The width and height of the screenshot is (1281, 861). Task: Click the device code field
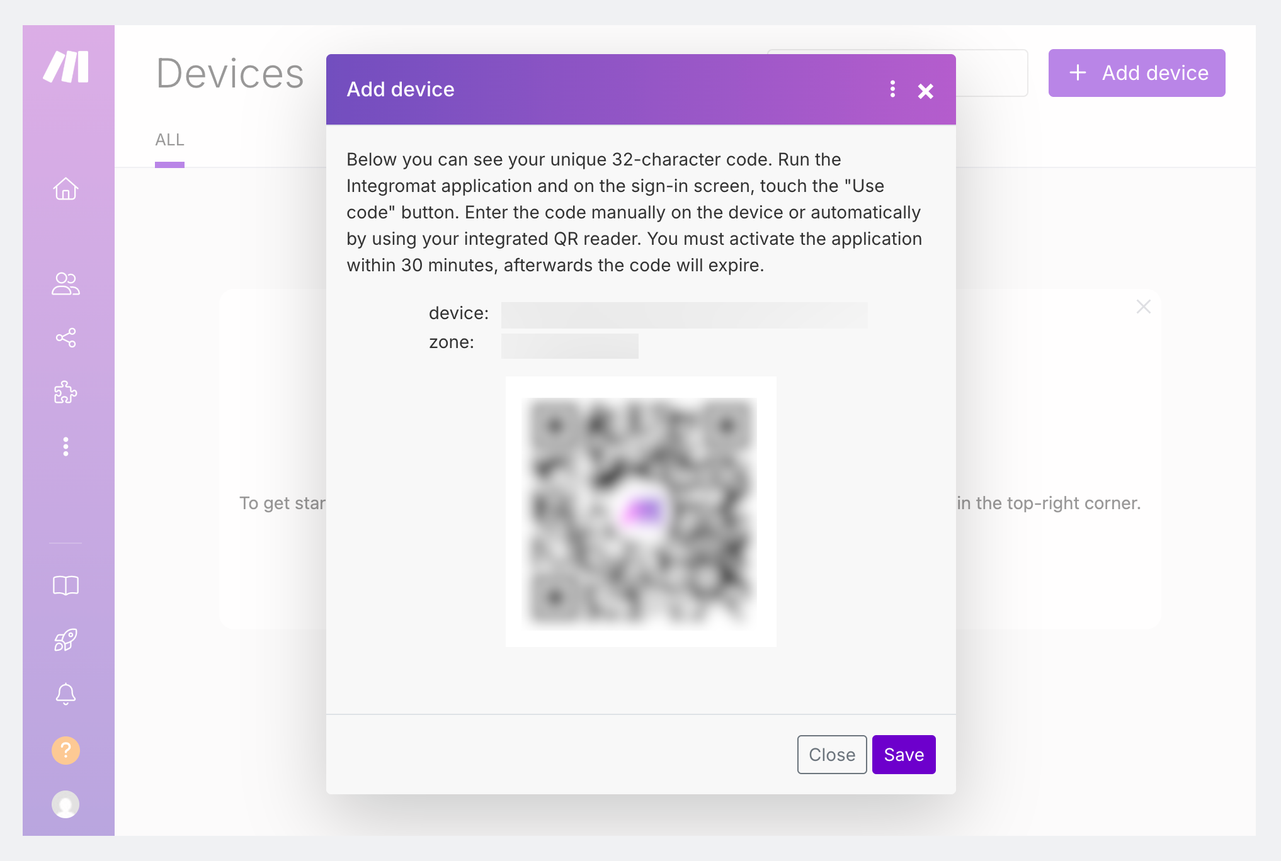point(685,315)
